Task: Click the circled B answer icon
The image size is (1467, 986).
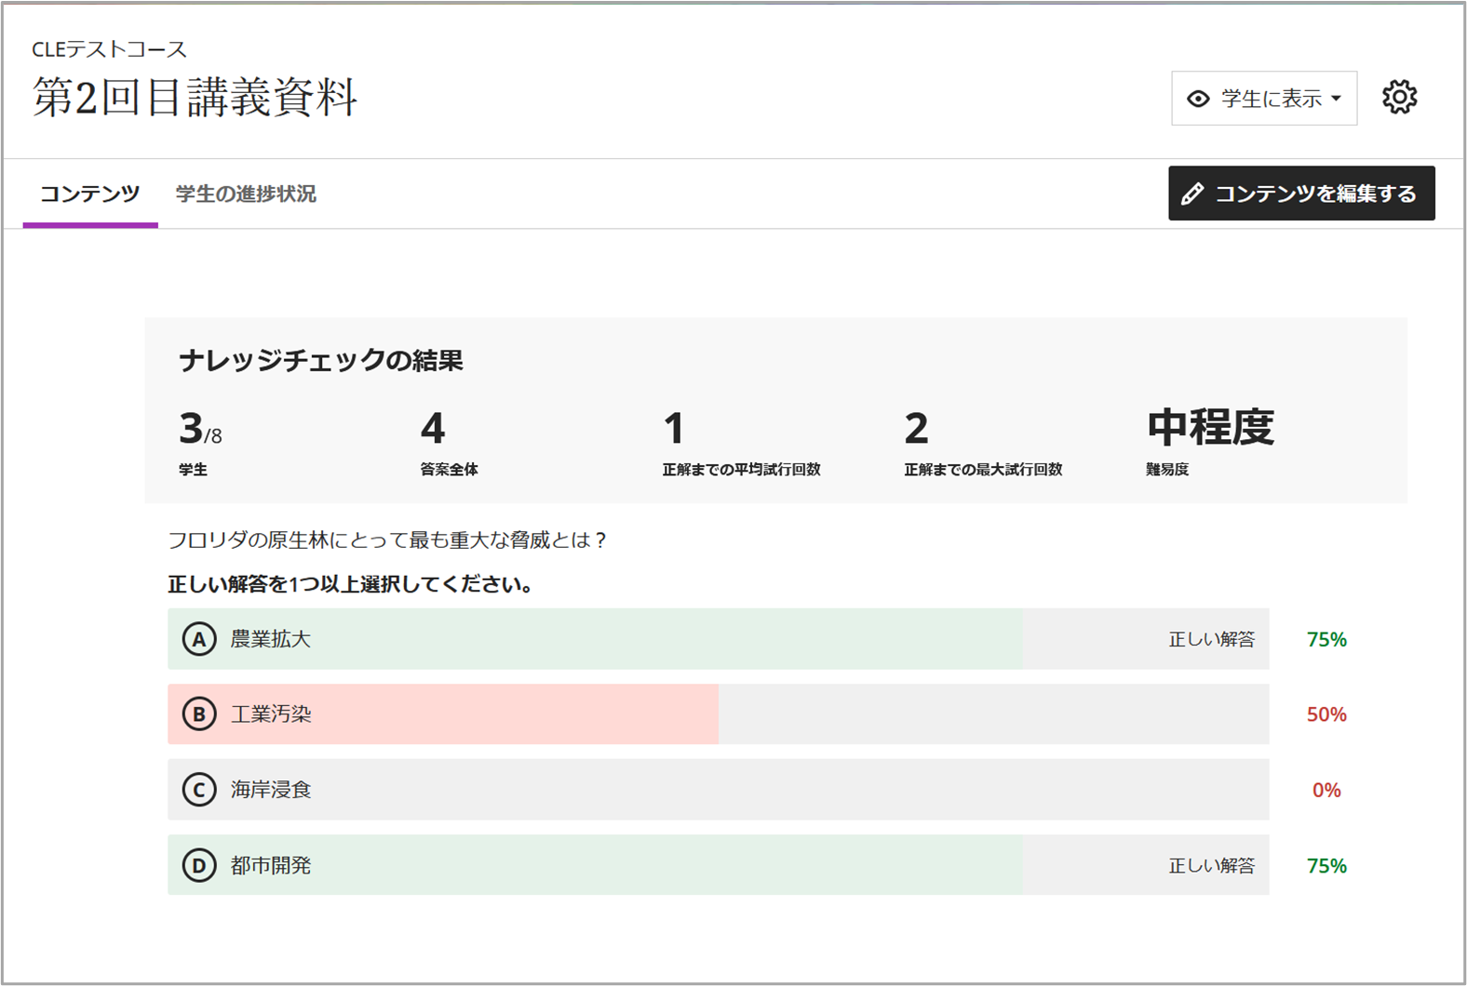Action: 199,714
